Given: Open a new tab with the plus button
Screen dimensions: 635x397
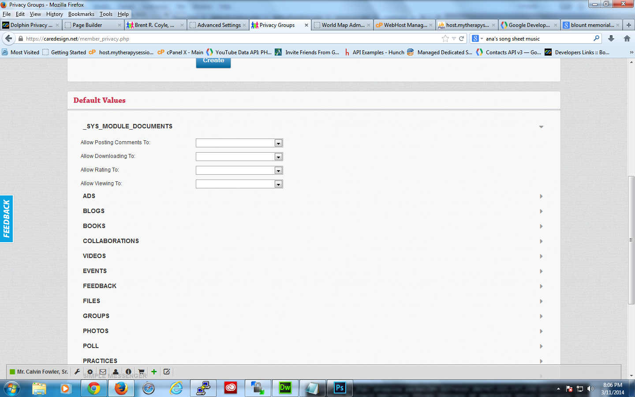Looking at the screenshot, I should 629,25.
